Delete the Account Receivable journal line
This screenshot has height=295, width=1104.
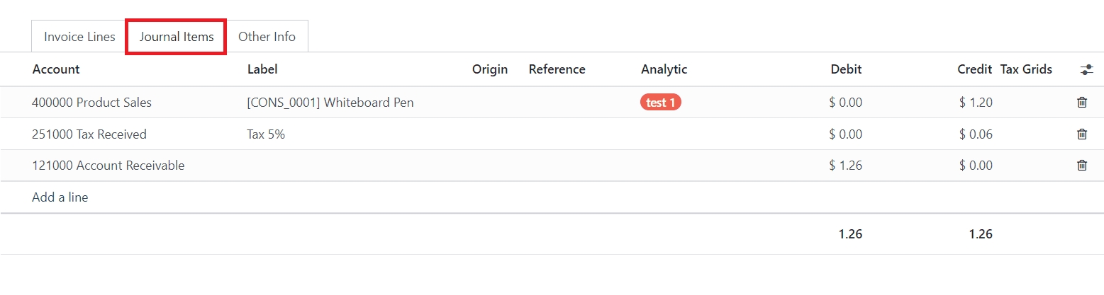pyautogui.click(x=1081, y=166)
